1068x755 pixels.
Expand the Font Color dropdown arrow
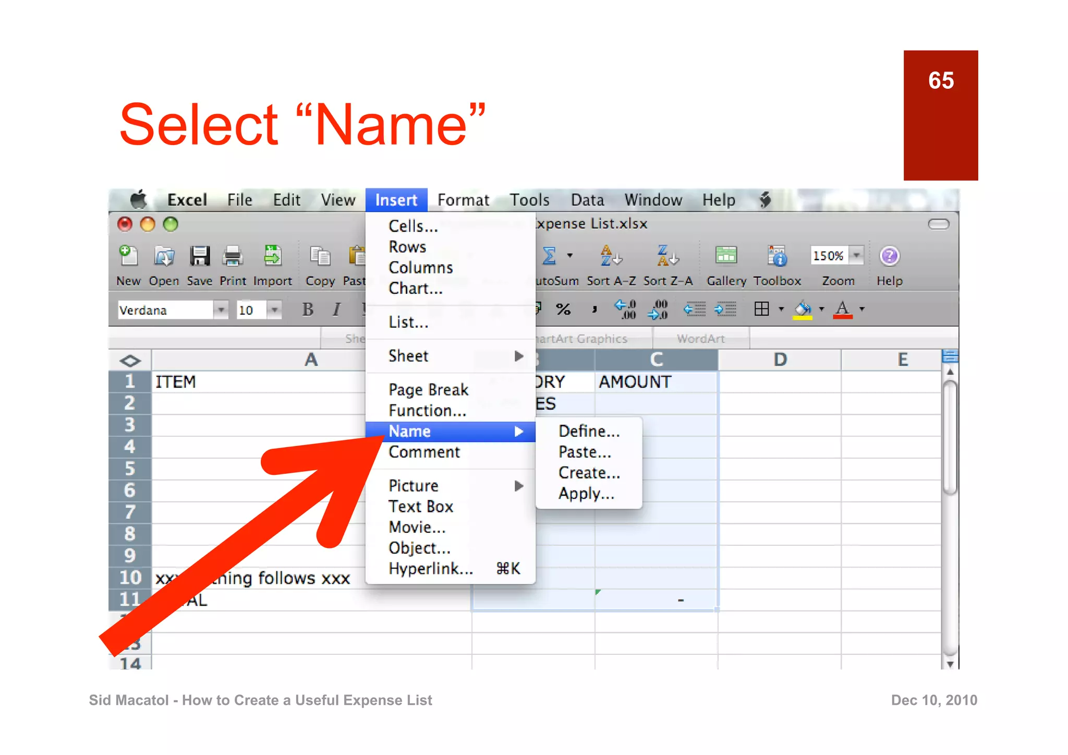862,309
